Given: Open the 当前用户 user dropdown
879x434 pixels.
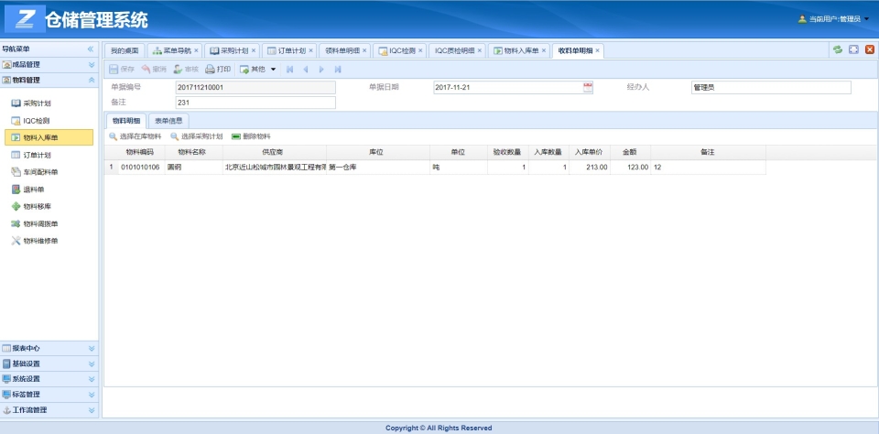Looking at the screenshot, I should [x=834, y=18].
